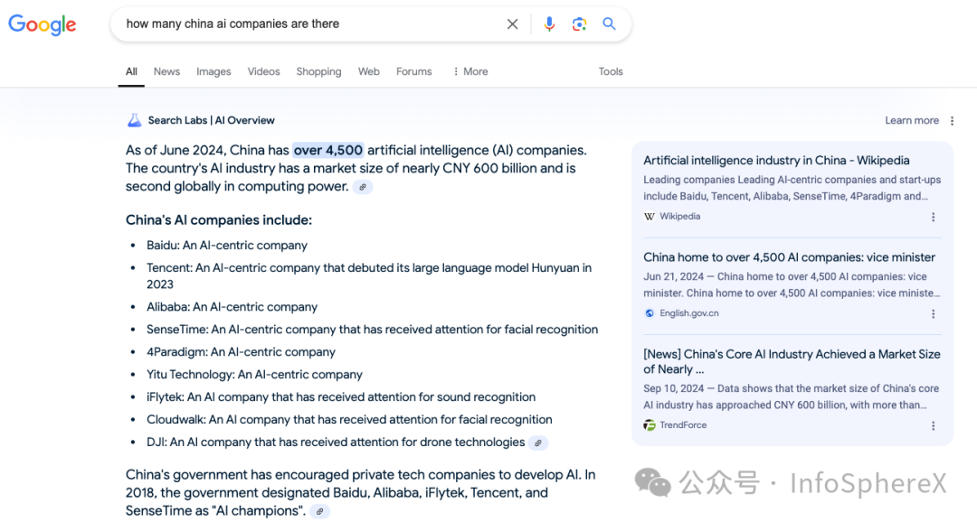Click the Google logo to return home
This screenshot has width=977, height=522.
(42, 24)
